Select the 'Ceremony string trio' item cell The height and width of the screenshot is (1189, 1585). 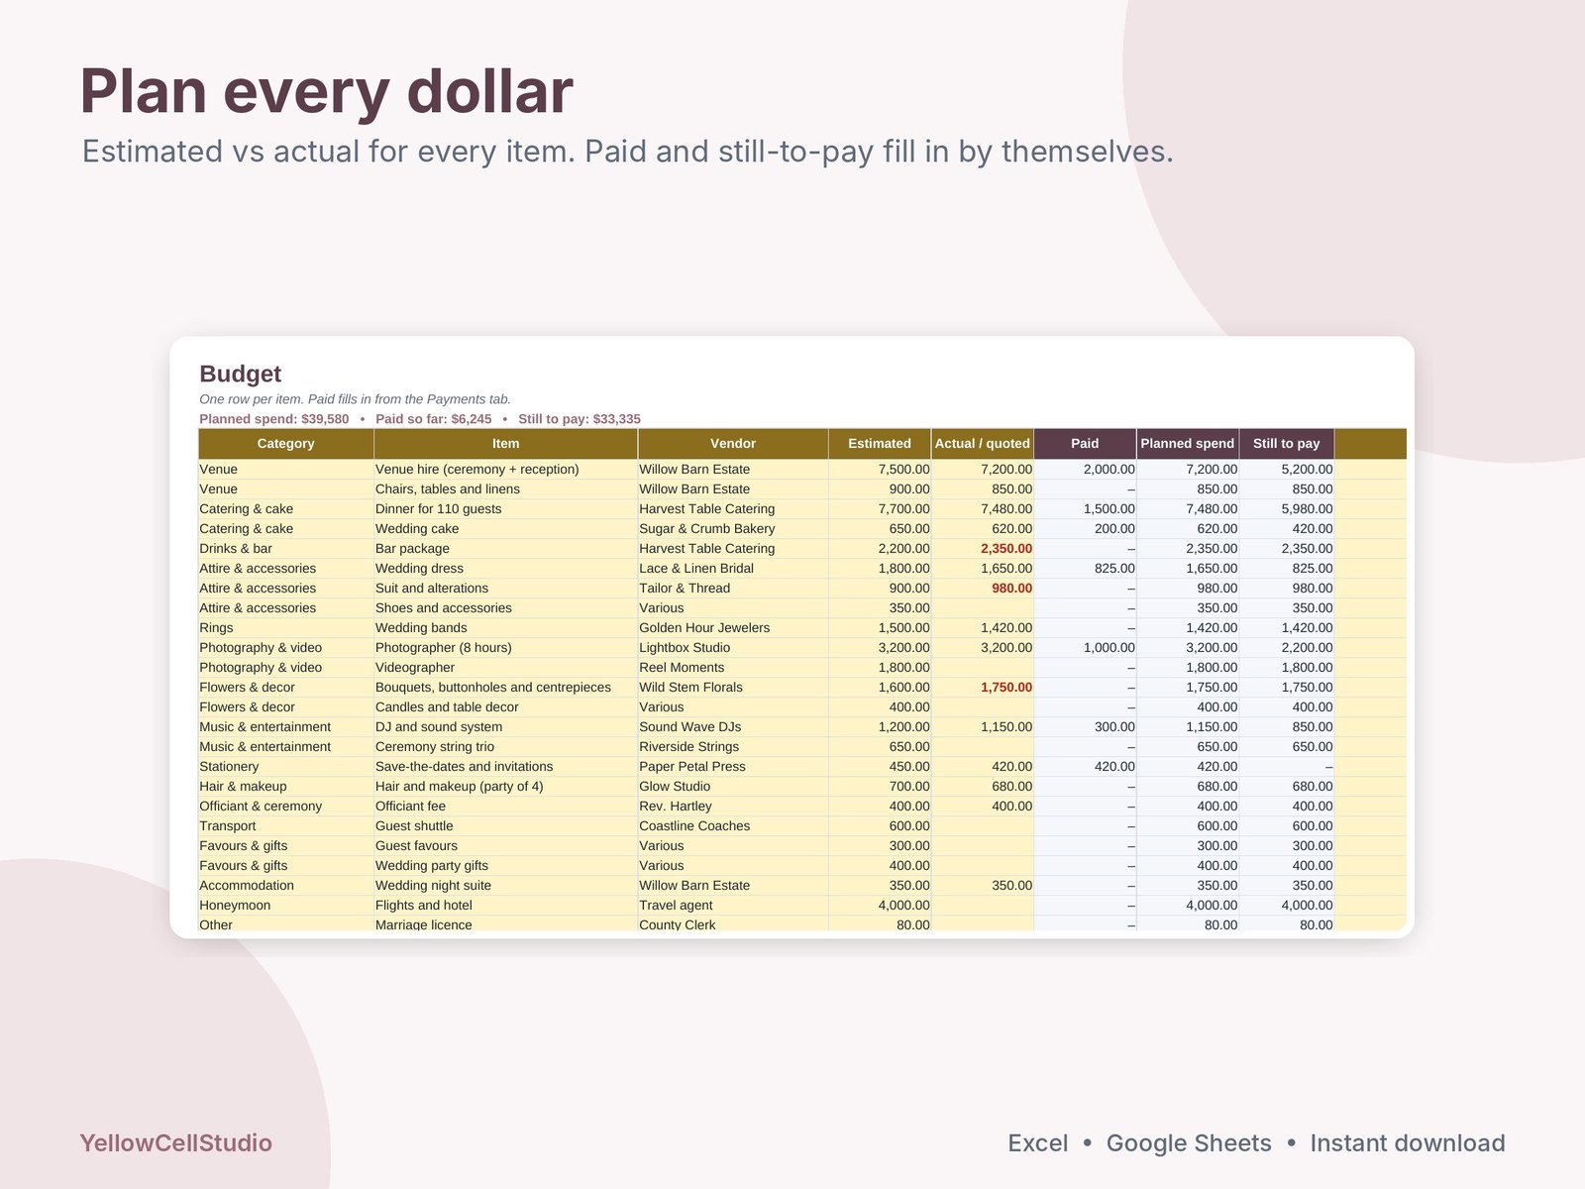[x=505, y=747]
